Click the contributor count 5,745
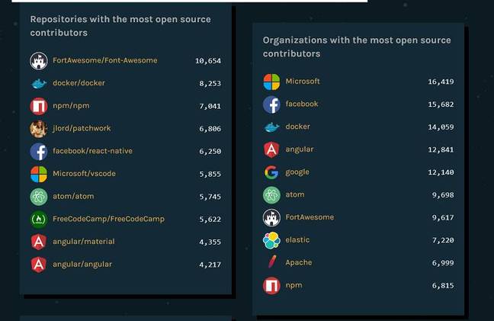 [x=210, y=197]
